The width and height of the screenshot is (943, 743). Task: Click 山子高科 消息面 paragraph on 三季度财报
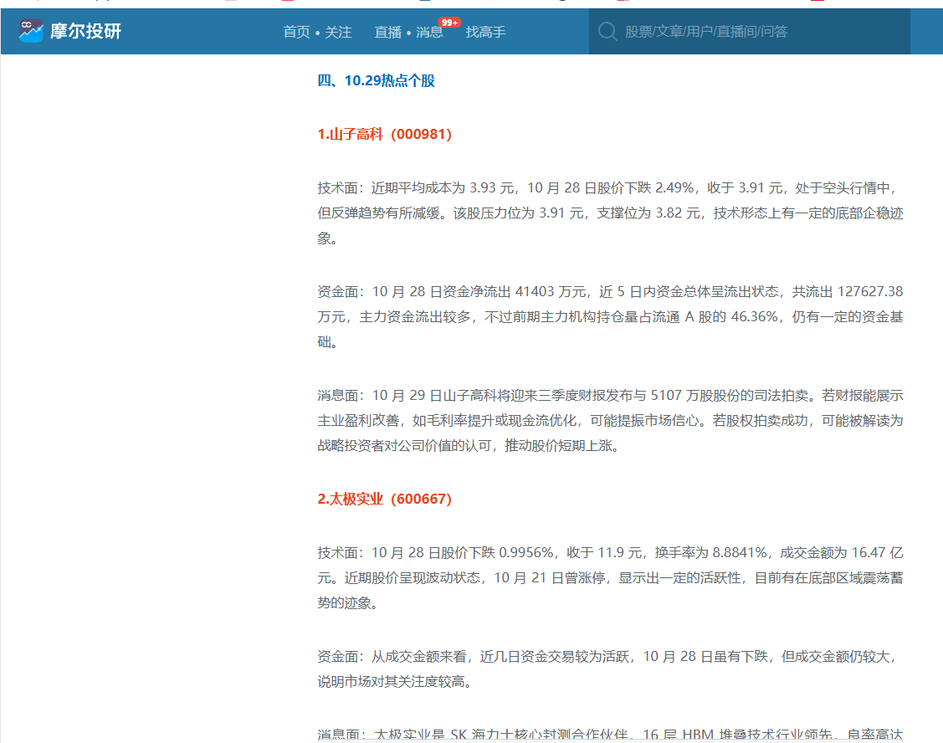[x=610, y=420]
